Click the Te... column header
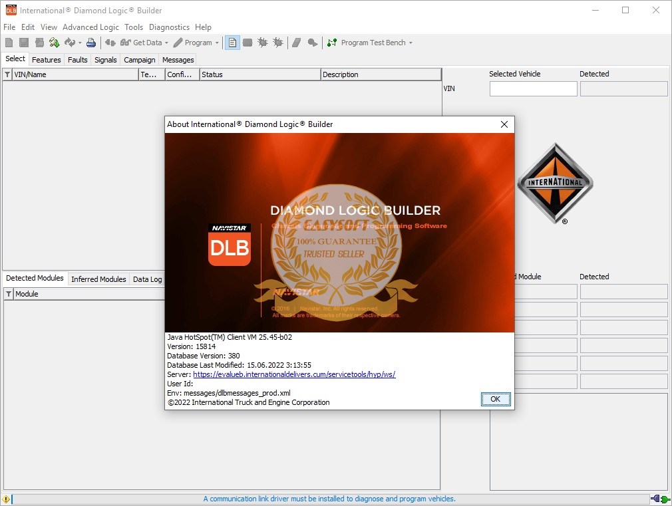 click(x=152, y=74)
